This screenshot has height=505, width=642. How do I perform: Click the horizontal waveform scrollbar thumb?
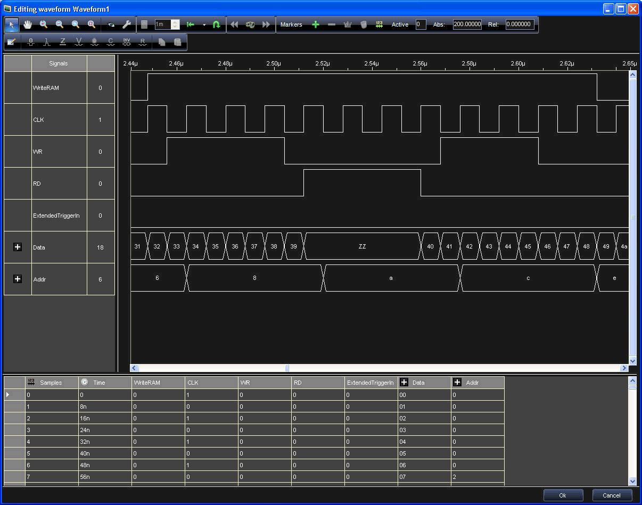[287, 368]
